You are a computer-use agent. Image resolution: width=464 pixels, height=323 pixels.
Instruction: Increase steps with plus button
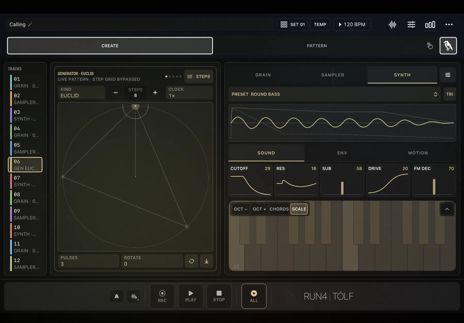click(155, 92)
